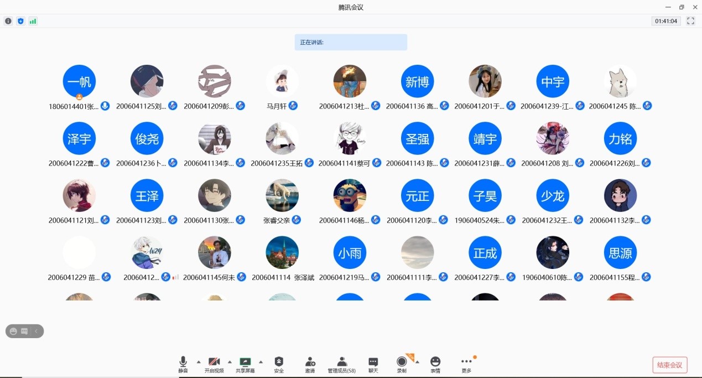Open 管理成员(58) member management

pyautogui.click(x=341, y=364)
